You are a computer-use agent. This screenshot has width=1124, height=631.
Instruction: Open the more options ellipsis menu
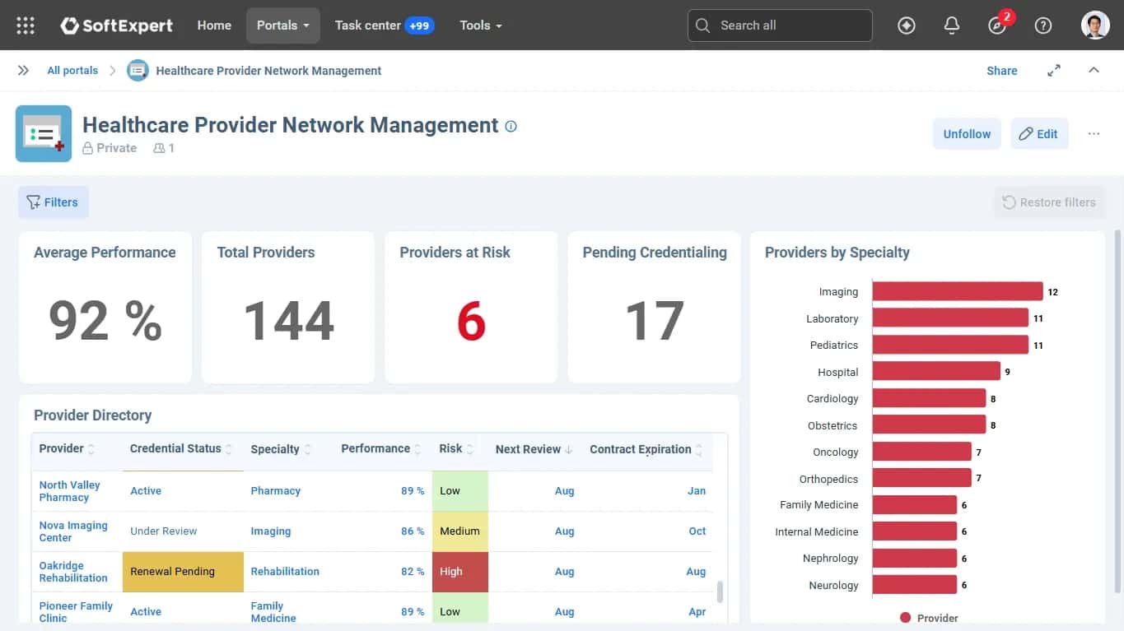tap(1094, 134)
